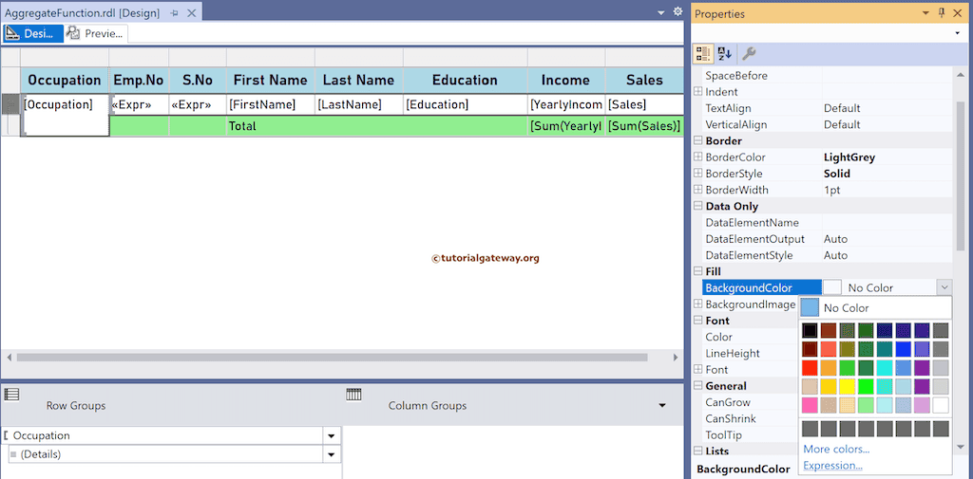
Task: Expand the Indent property
Action: point(698,92)
